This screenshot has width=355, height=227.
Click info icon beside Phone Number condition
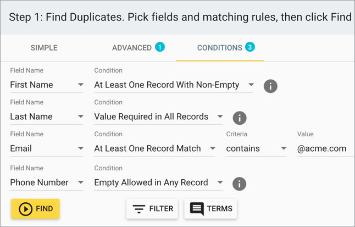pos(239,184)
